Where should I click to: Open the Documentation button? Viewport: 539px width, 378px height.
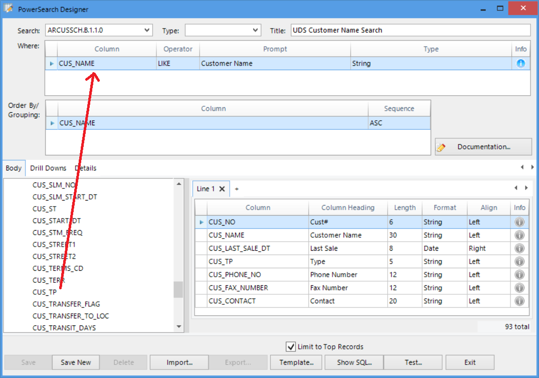click(x=483, y=147)
